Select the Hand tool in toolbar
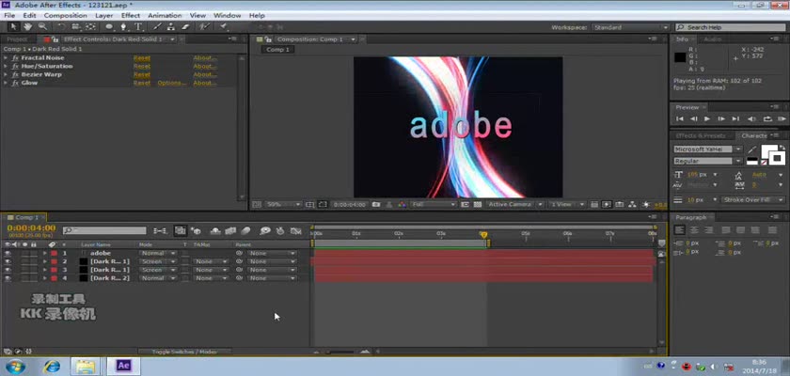 27,27
